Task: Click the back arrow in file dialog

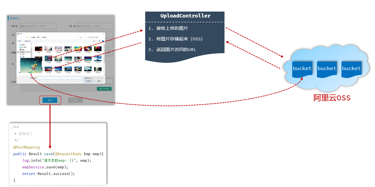Action: point(18,38)
